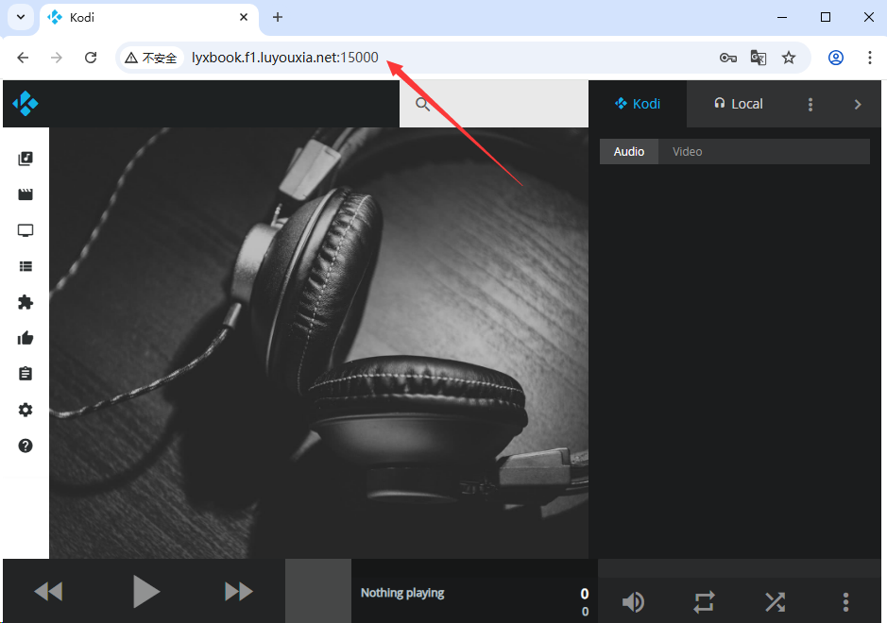Image resolution: width=887 pixels, height=623 pixels.
Task: Open the Movies sidebar icon
Action: click(26, 194)
